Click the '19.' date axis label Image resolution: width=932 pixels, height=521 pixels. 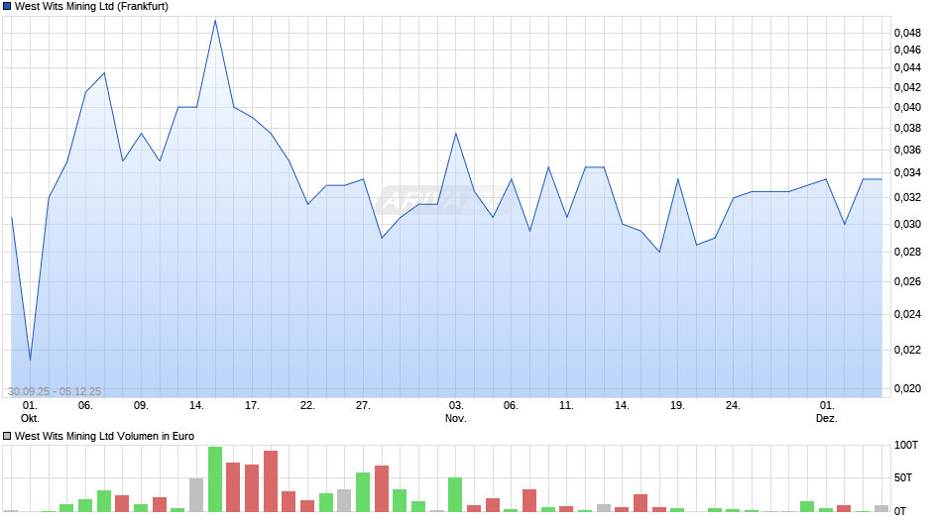click(x=677, y=406)
